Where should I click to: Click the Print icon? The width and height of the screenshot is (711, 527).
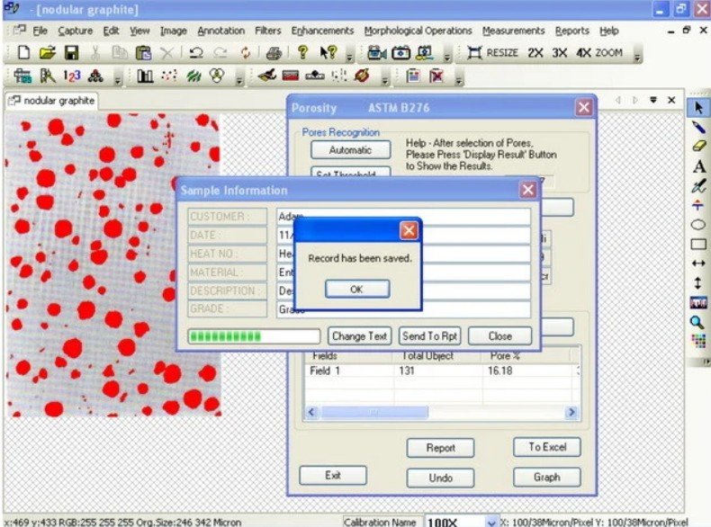pos(274,53)
